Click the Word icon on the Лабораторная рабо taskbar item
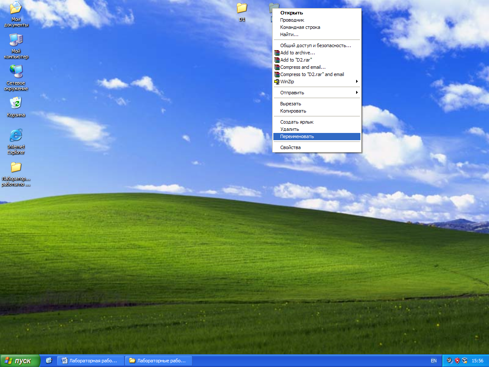The image size is (489, 367). 65,361
